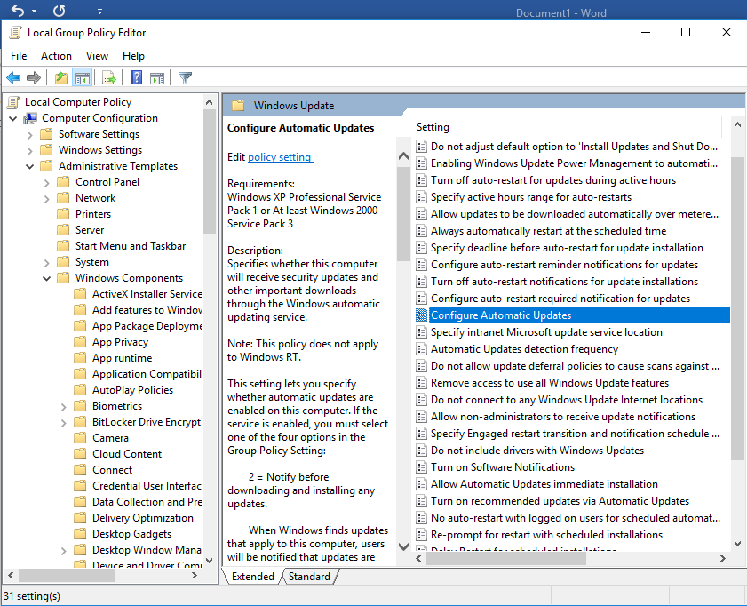Screen dimensions: 747x606
Task: Select Delivery Optimization in tree
Action: pos(143,518)
